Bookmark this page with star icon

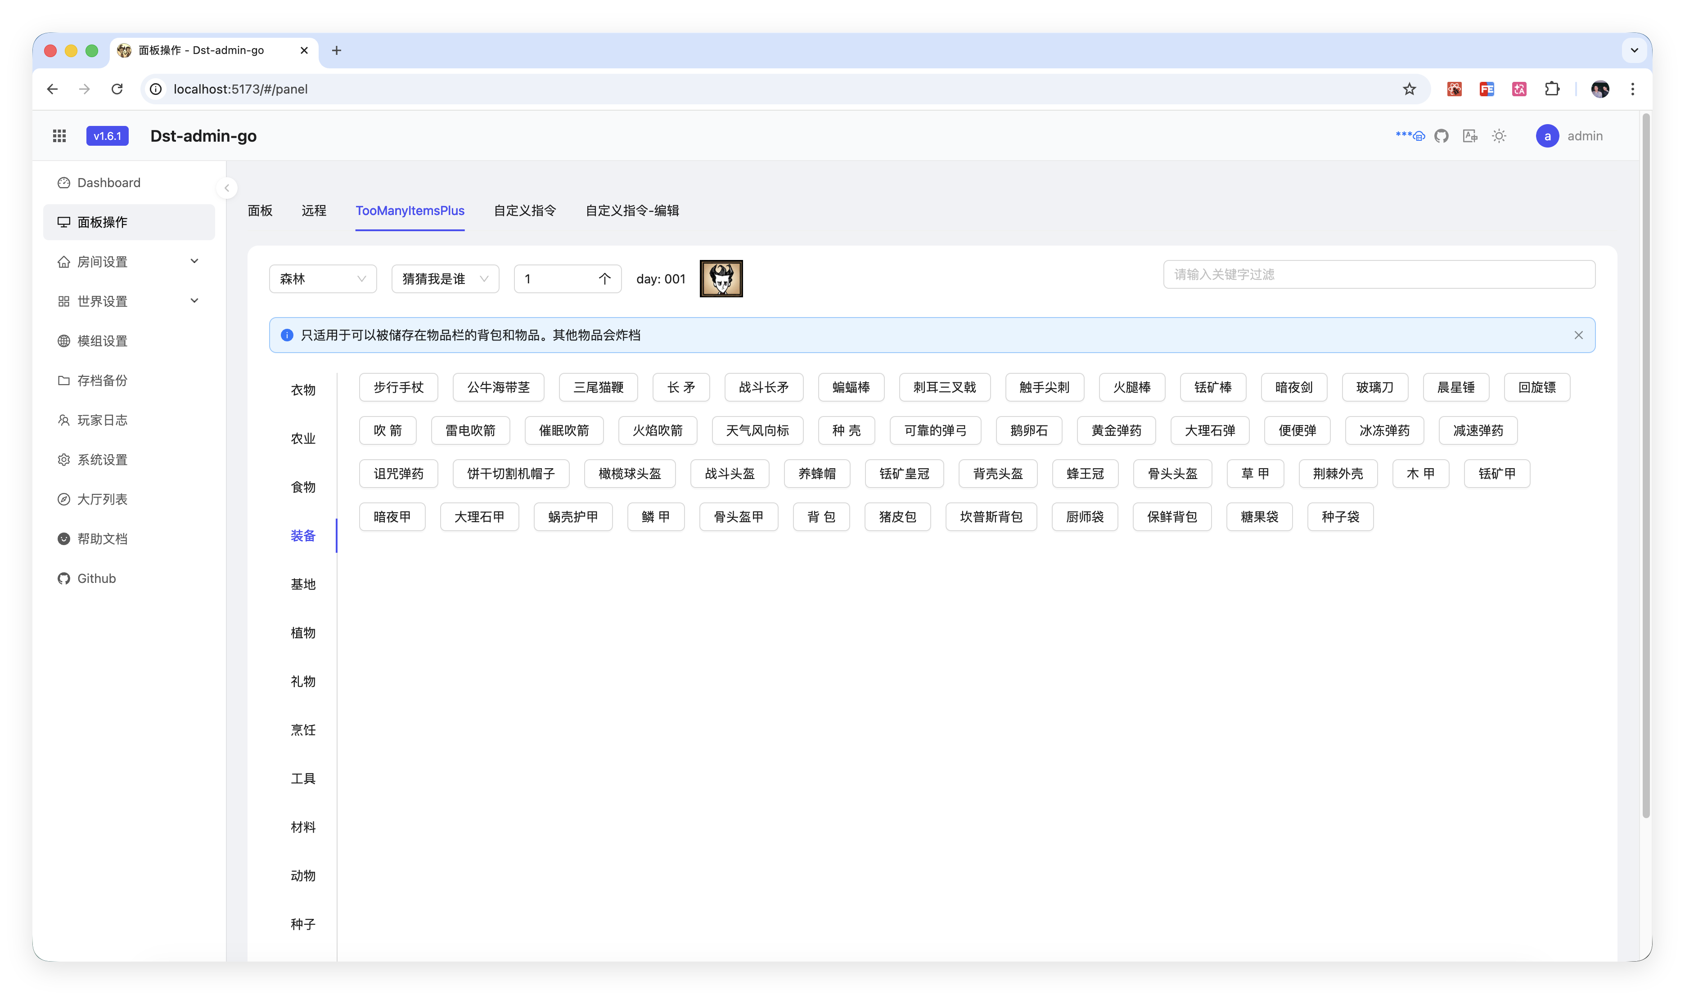[x=1409, y=89]
